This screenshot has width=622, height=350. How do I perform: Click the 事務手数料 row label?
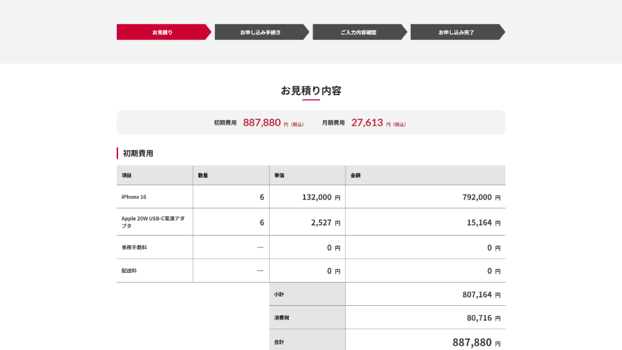(134, 247)
